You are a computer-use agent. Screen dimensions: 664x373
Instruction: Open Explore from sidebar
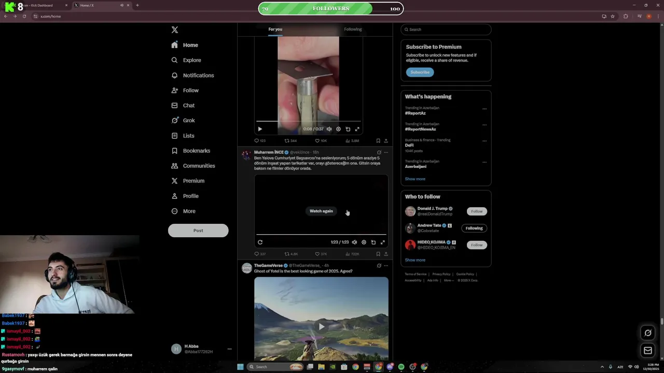tap(186, 60)
